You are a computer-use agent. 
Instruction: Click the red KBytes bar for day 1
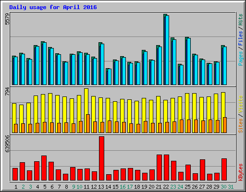(15, 174)
